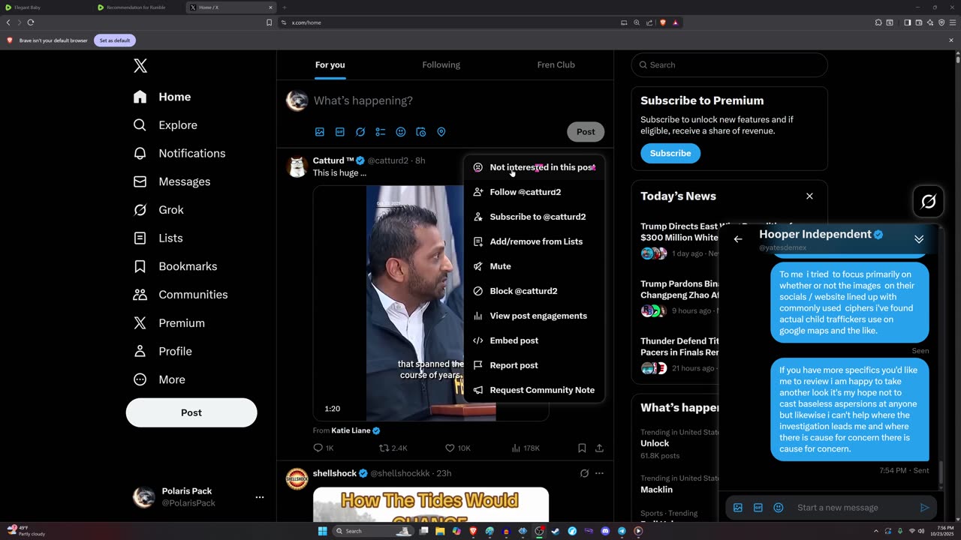
Task: Click the X search box
Action: coord(729,64)
